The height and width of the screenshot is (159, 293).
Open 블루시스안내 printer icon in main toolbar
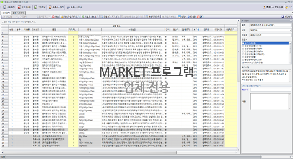pos(68,7)
